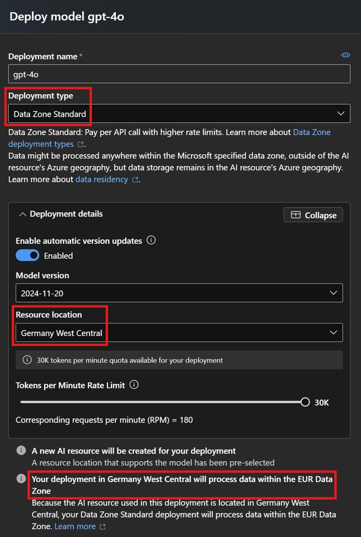
Task: Open the Learn more link
Action: pyautogui.click(x=75, y=526)
